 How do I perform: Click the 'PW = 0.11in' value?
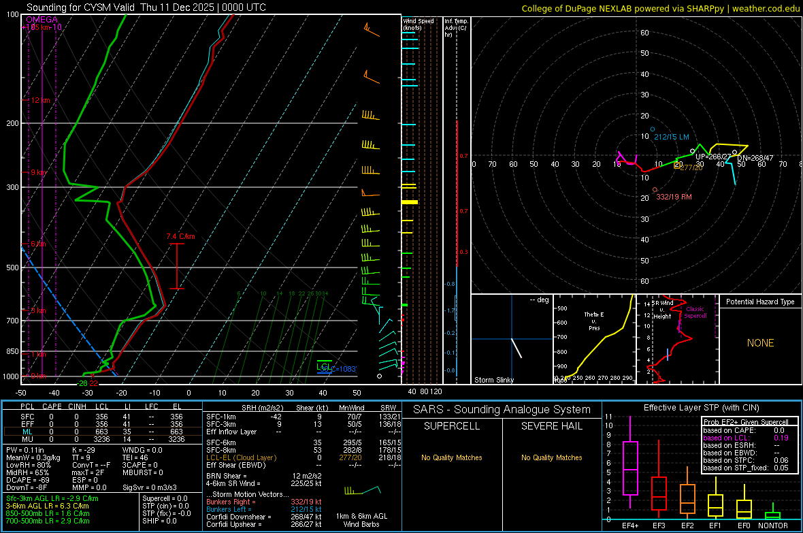(x=25, y=450)
